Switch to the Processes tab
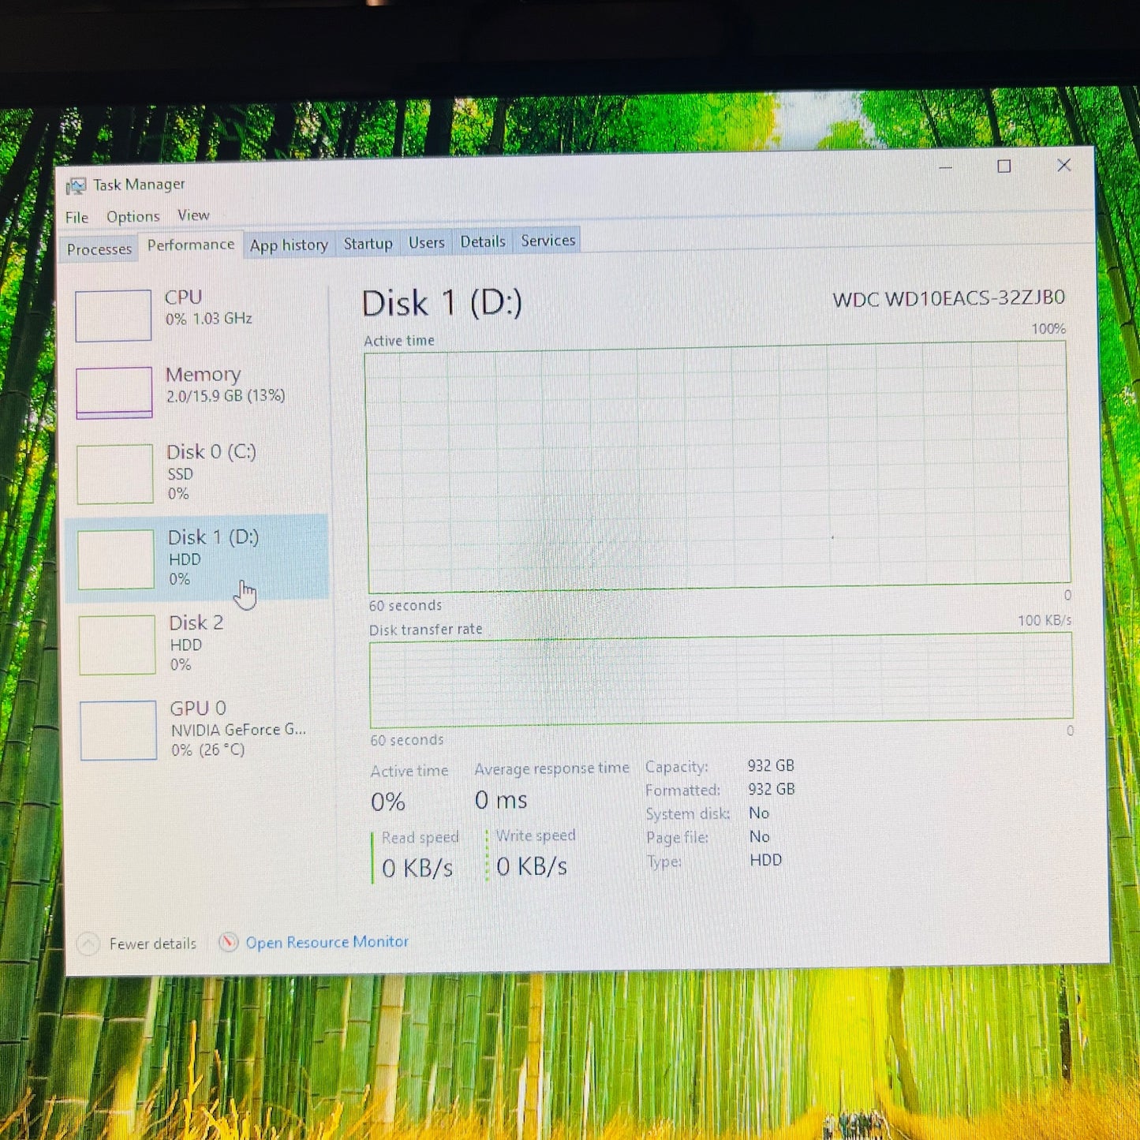Image resolution: width=1140 pixels, height=1140 pixels. click(x=99, y=249)
